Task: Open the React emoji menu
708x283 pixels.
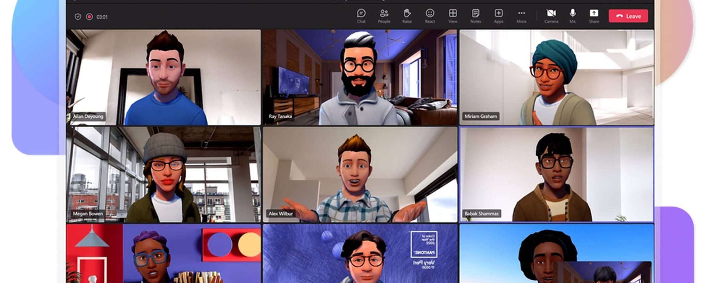Action: (430, 16)
